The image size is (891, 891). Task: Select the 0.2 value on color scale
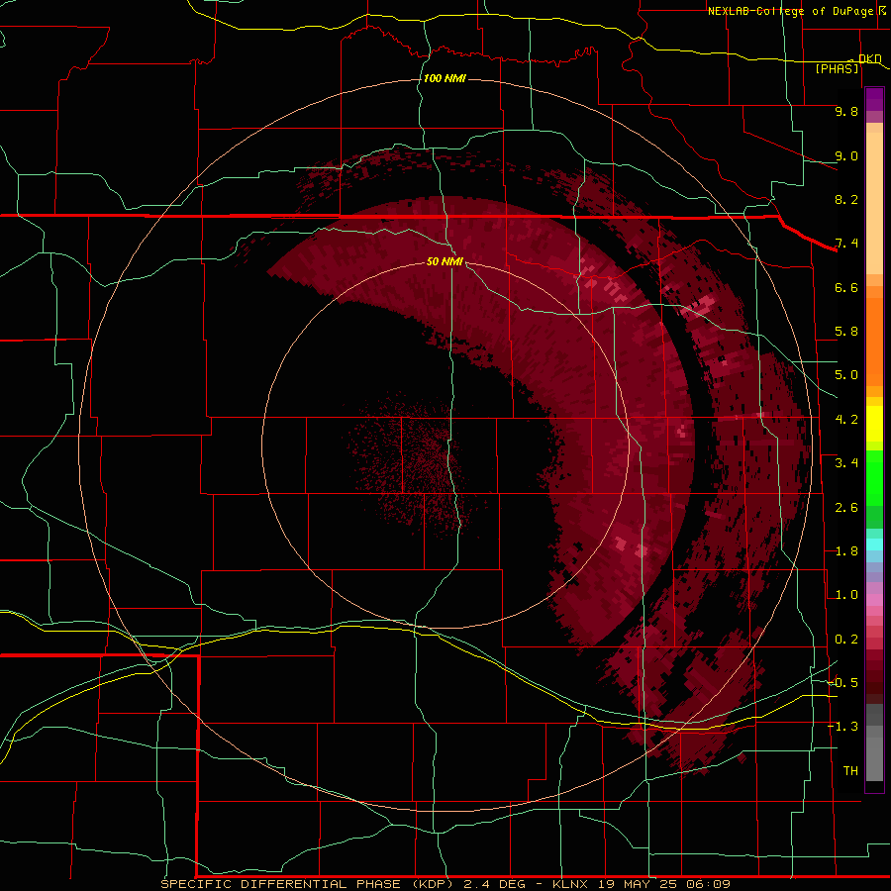click(x=846, y=640)
